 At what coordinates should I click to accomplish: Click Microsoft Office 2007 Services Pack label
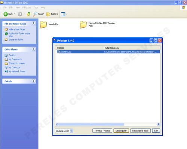[102, 25]
